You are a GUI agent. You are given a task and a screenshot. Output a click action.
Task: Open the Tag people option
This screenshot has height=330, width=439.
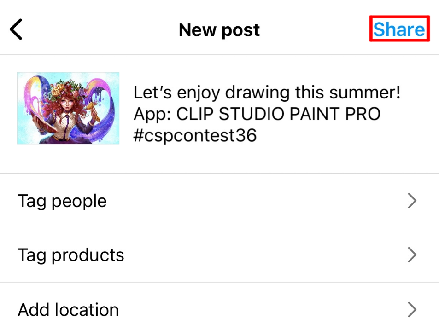(219, 201)
